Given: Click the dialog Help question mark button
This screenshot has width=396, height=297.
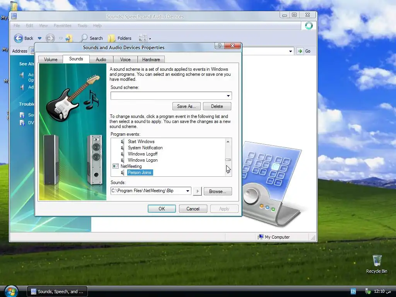Looking at the screenshot, I should click(x=220, y=46).
